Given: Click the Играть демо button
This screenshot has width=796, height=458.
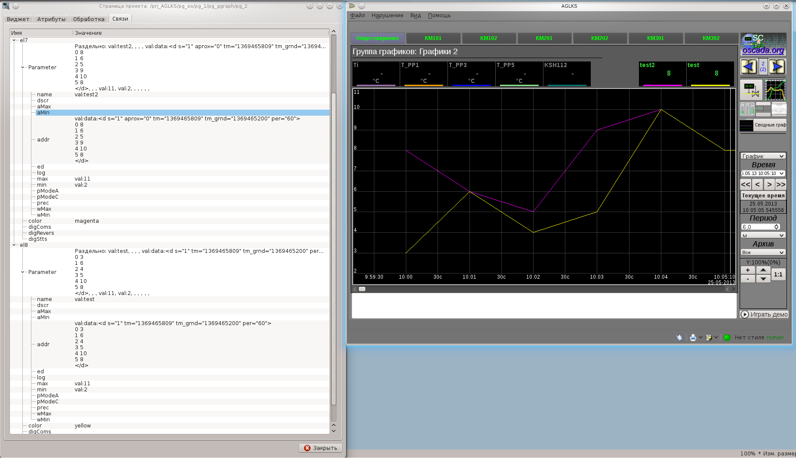Looking at the screenshot, I should click(x=764, y=314).
